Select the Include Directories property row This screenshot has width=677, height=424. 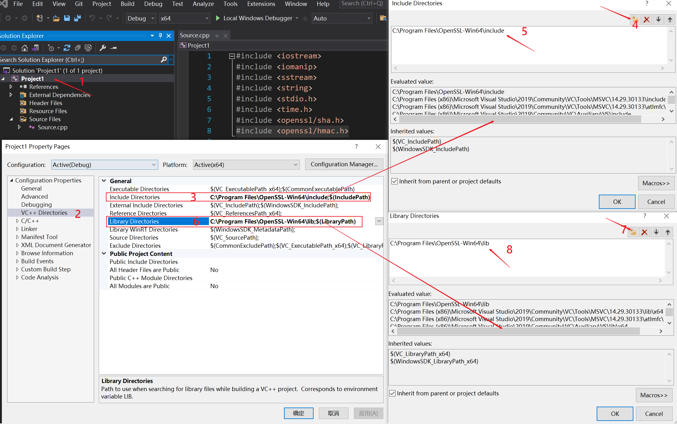[238, 197]
